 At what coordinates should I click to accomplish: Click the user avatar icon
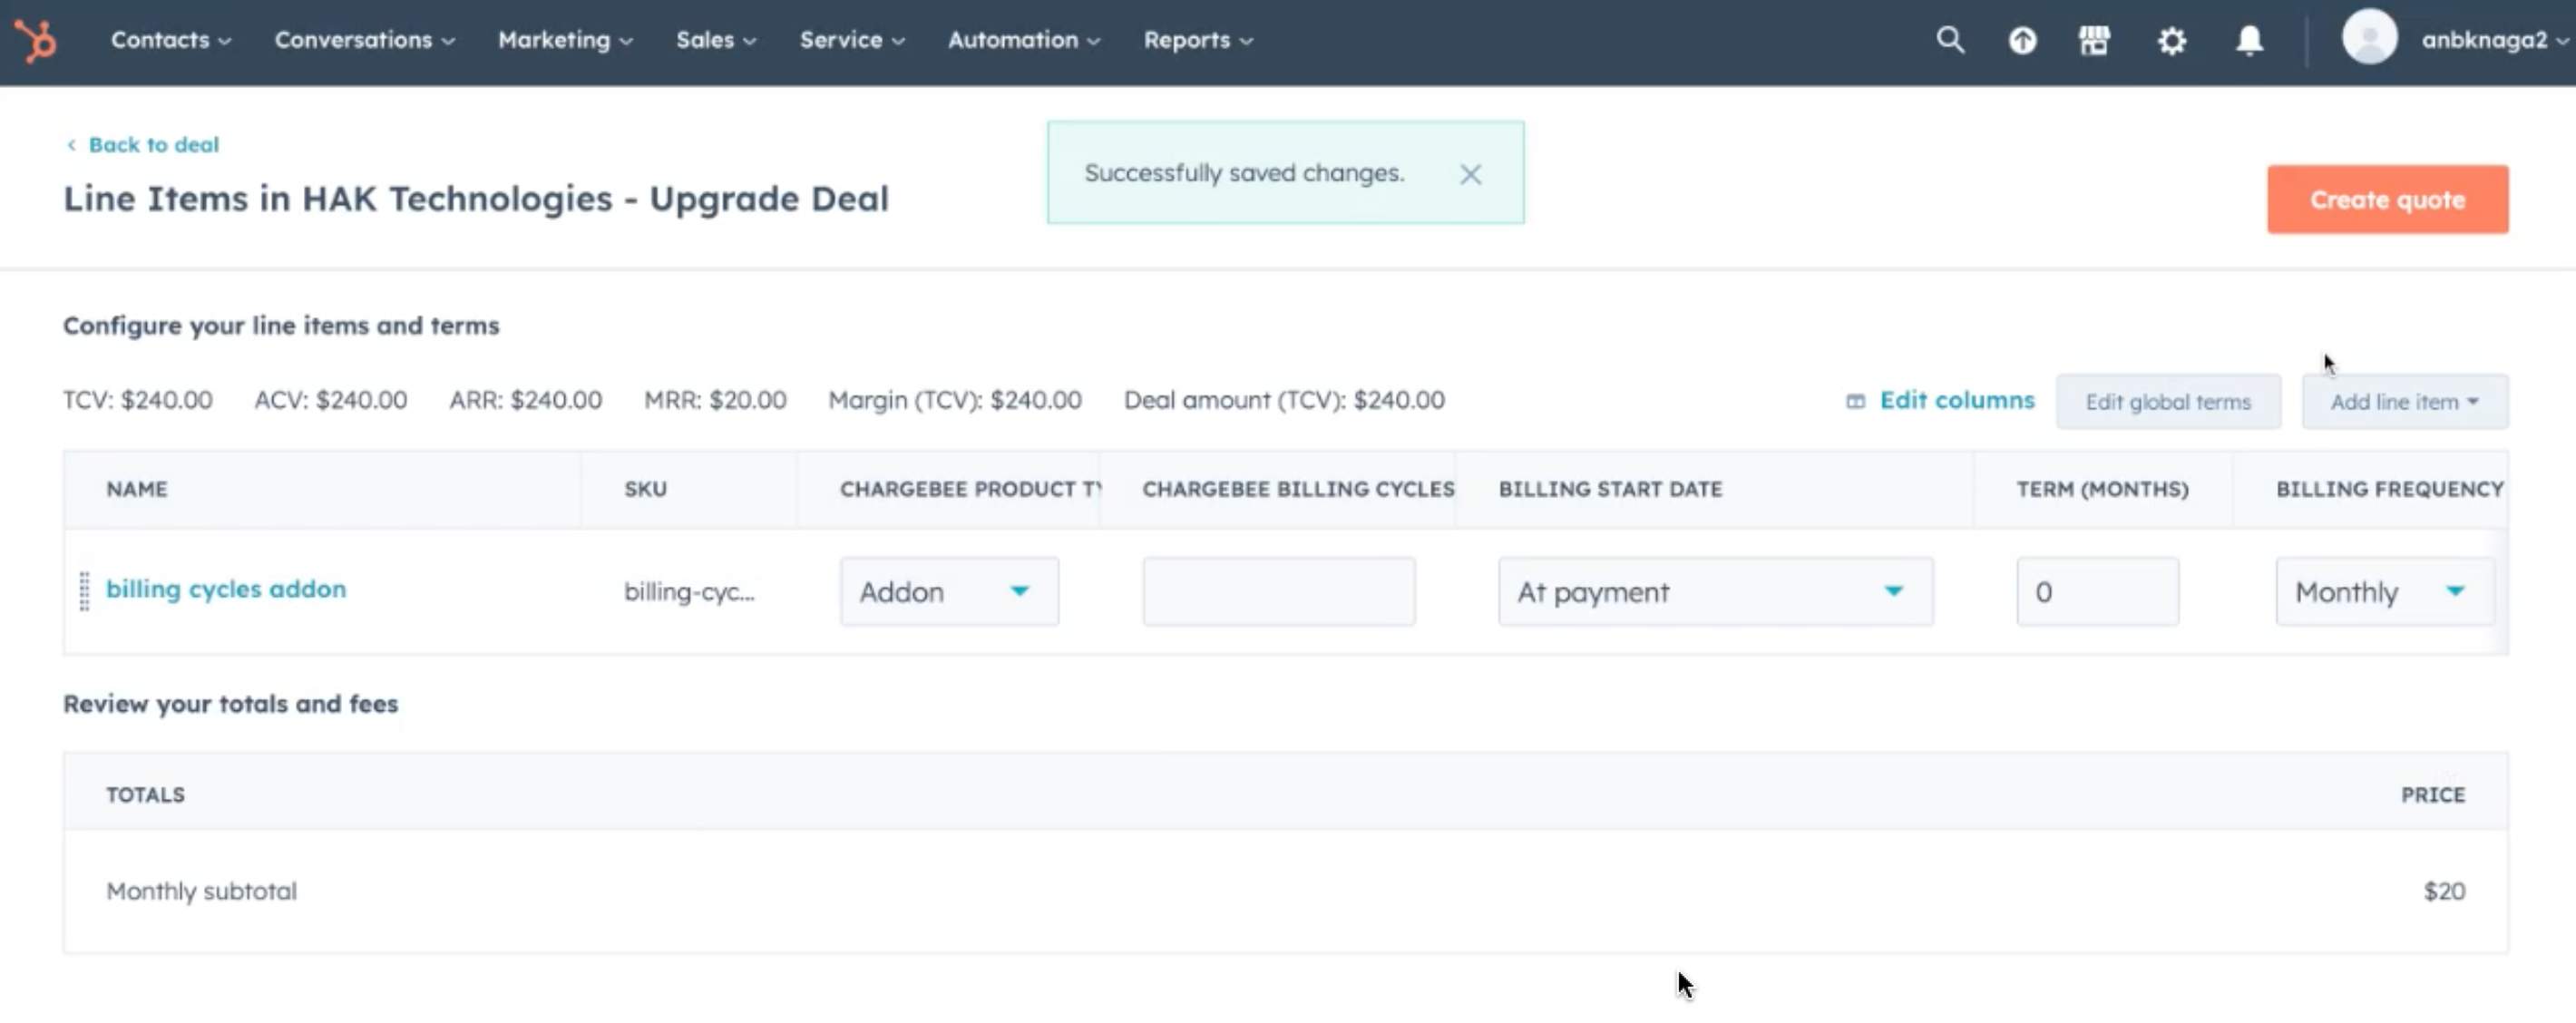coord(2368,39)
